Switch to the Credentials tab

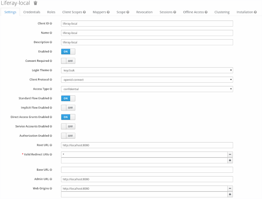(x=32, y=12)
